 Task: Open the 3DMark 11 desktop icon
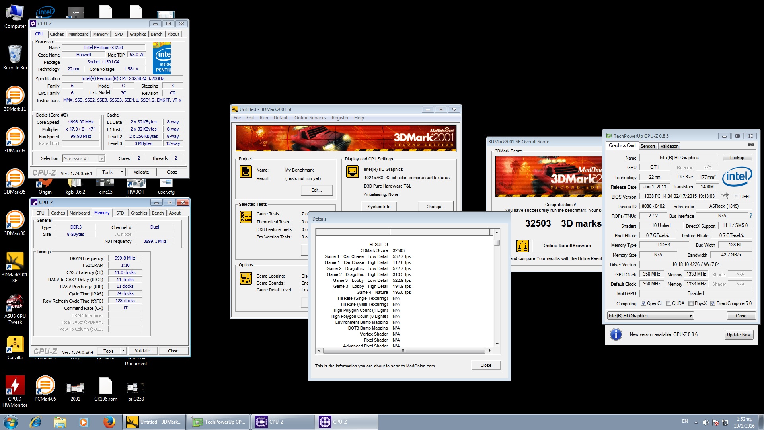pos(15,98)
